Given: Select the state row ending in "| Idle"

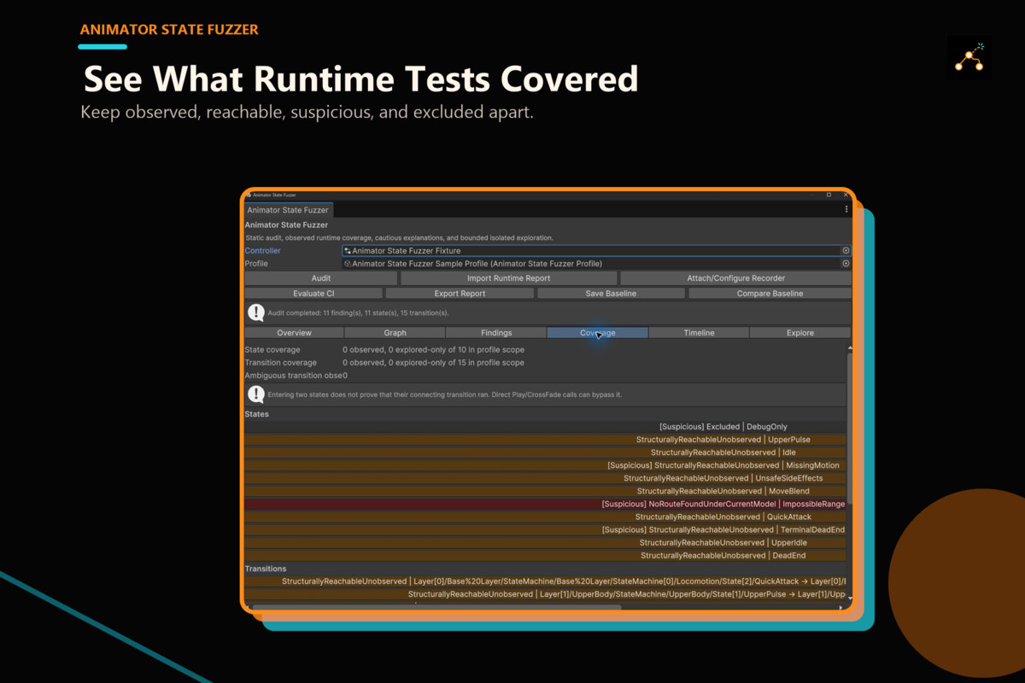Looking at the screenshot, I should click(545, 452).
